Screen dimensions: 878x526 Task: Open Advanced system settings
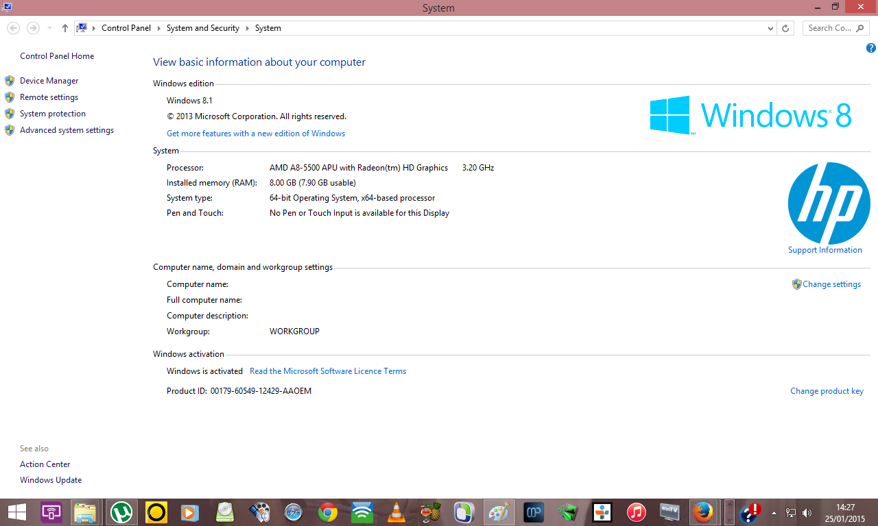pos(67,130)
